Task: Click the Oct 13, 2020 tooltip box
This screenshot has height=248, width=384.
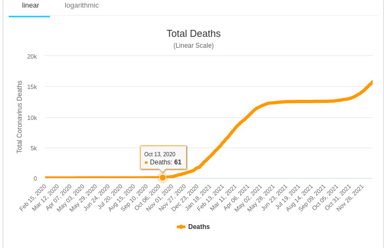Action: pyautogui.click(x=163, y=157)
